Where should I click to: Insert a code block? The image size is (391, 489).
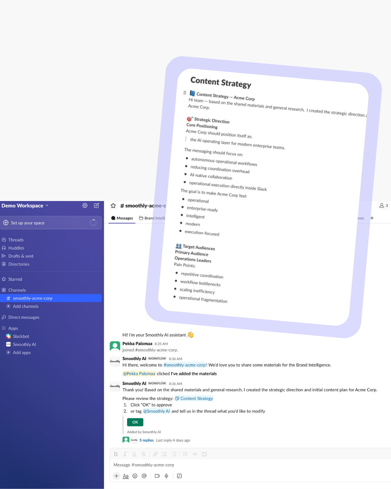(x=204, y=454)
